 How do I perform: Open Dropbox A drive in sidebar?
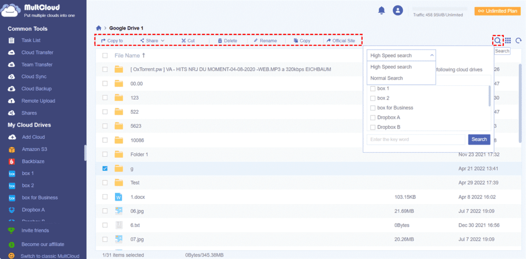click(x=33, y=209)
